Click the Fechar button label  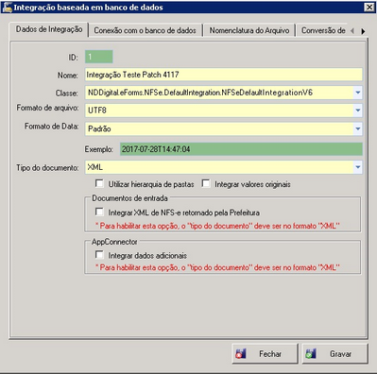pyautogui.click(x=270, y=354)
